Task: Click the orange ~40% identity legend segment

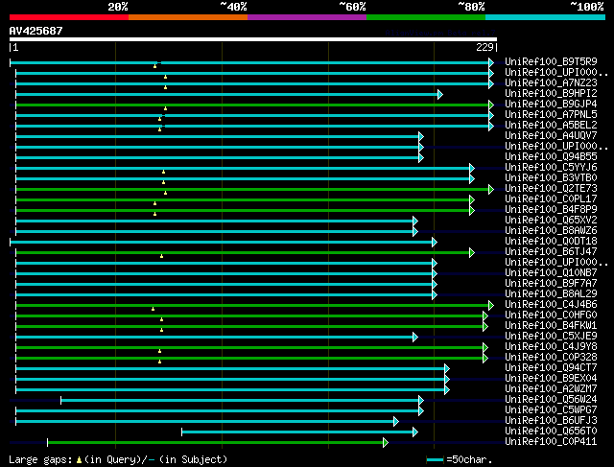Action: (188, 17)
